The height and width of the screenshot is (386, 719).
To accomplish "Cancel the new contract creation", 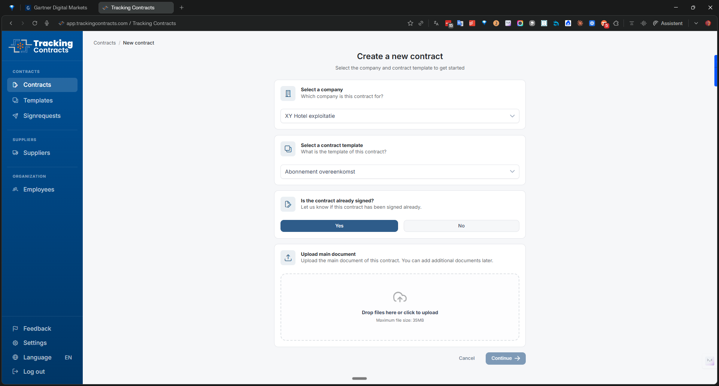I will (x=467, y=358).
